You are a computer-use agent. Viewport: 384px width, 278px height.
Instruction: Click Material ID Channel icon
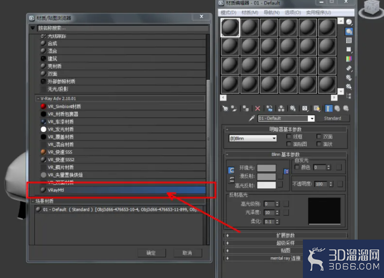[x=305, y=109]
